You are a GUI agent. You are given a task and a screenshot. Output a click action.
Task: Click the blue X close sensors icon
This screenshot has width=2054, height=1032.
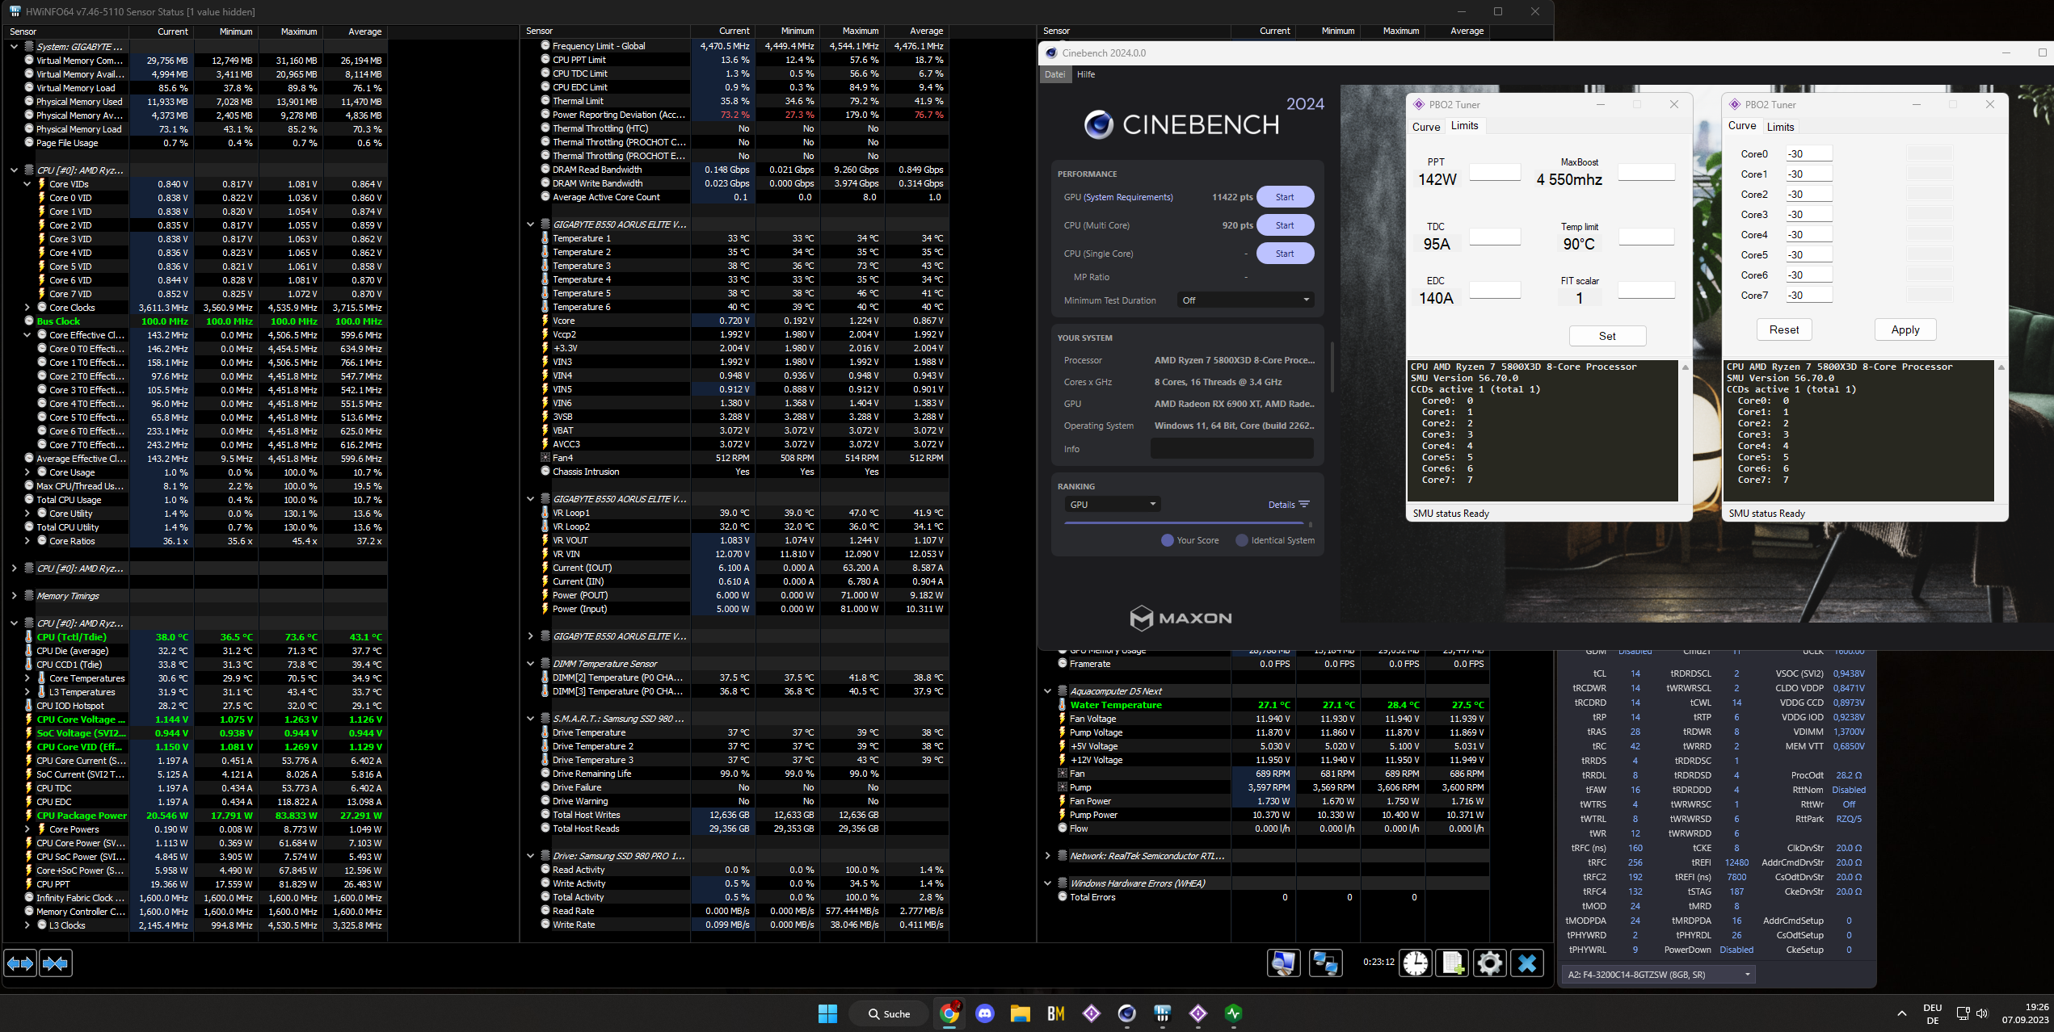coord(1527,963)
